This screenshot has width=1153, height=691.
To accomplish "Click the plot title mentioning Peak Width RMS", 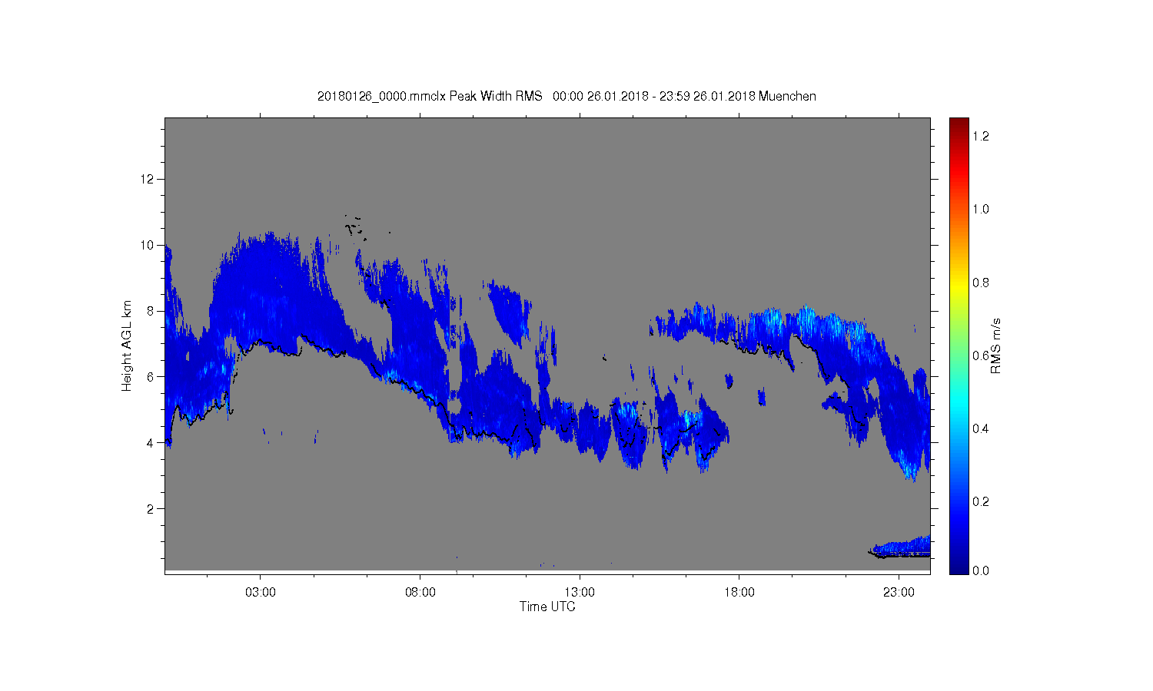I will coord(567,96).
